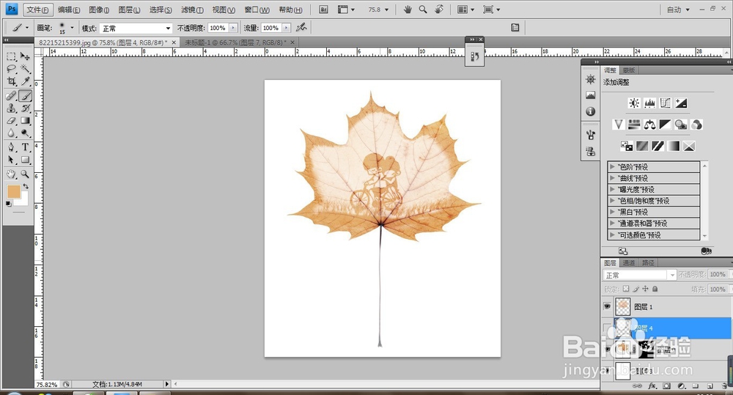Add a Curves adjustment

[666, 103]
